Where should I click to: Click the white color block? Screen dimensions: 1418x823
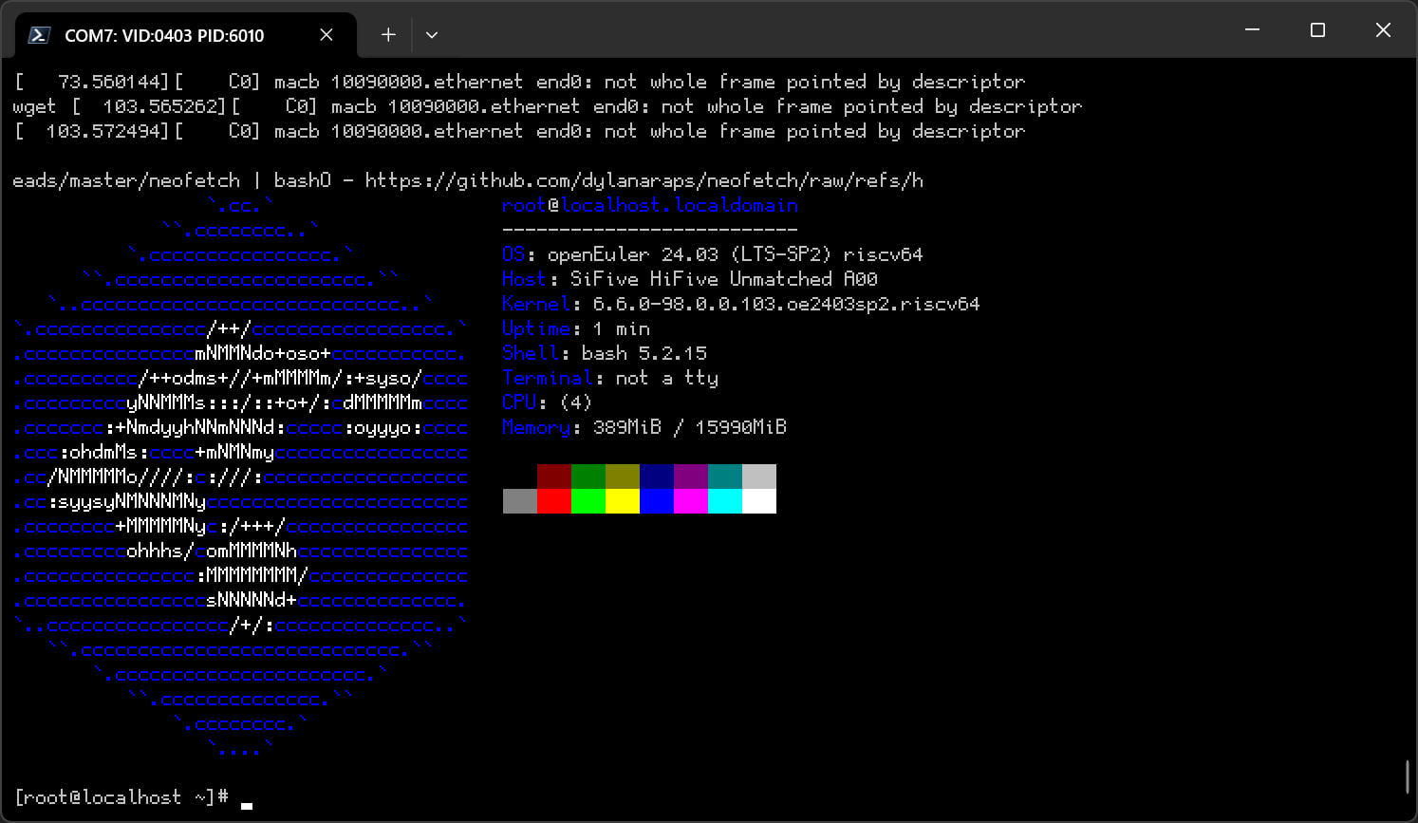click(x=758, y=501)
